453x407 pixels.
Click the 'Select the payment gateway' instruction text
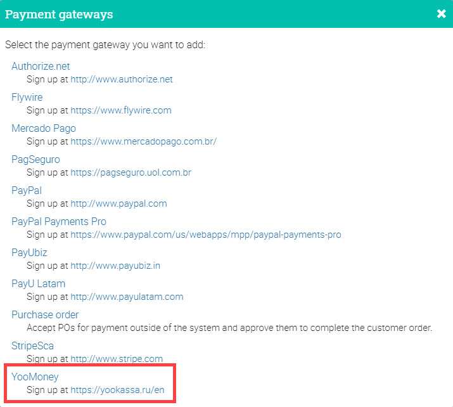tap(105, 45)
